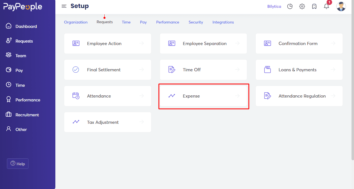354x189 pixels.
Task: Click the Tax Adjustment chart icon
Action: click(x=76, y=122)
